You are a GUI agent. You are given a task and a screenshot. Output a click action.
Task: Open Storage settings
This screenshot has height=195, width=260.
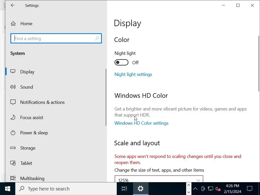tap(56, 148)
